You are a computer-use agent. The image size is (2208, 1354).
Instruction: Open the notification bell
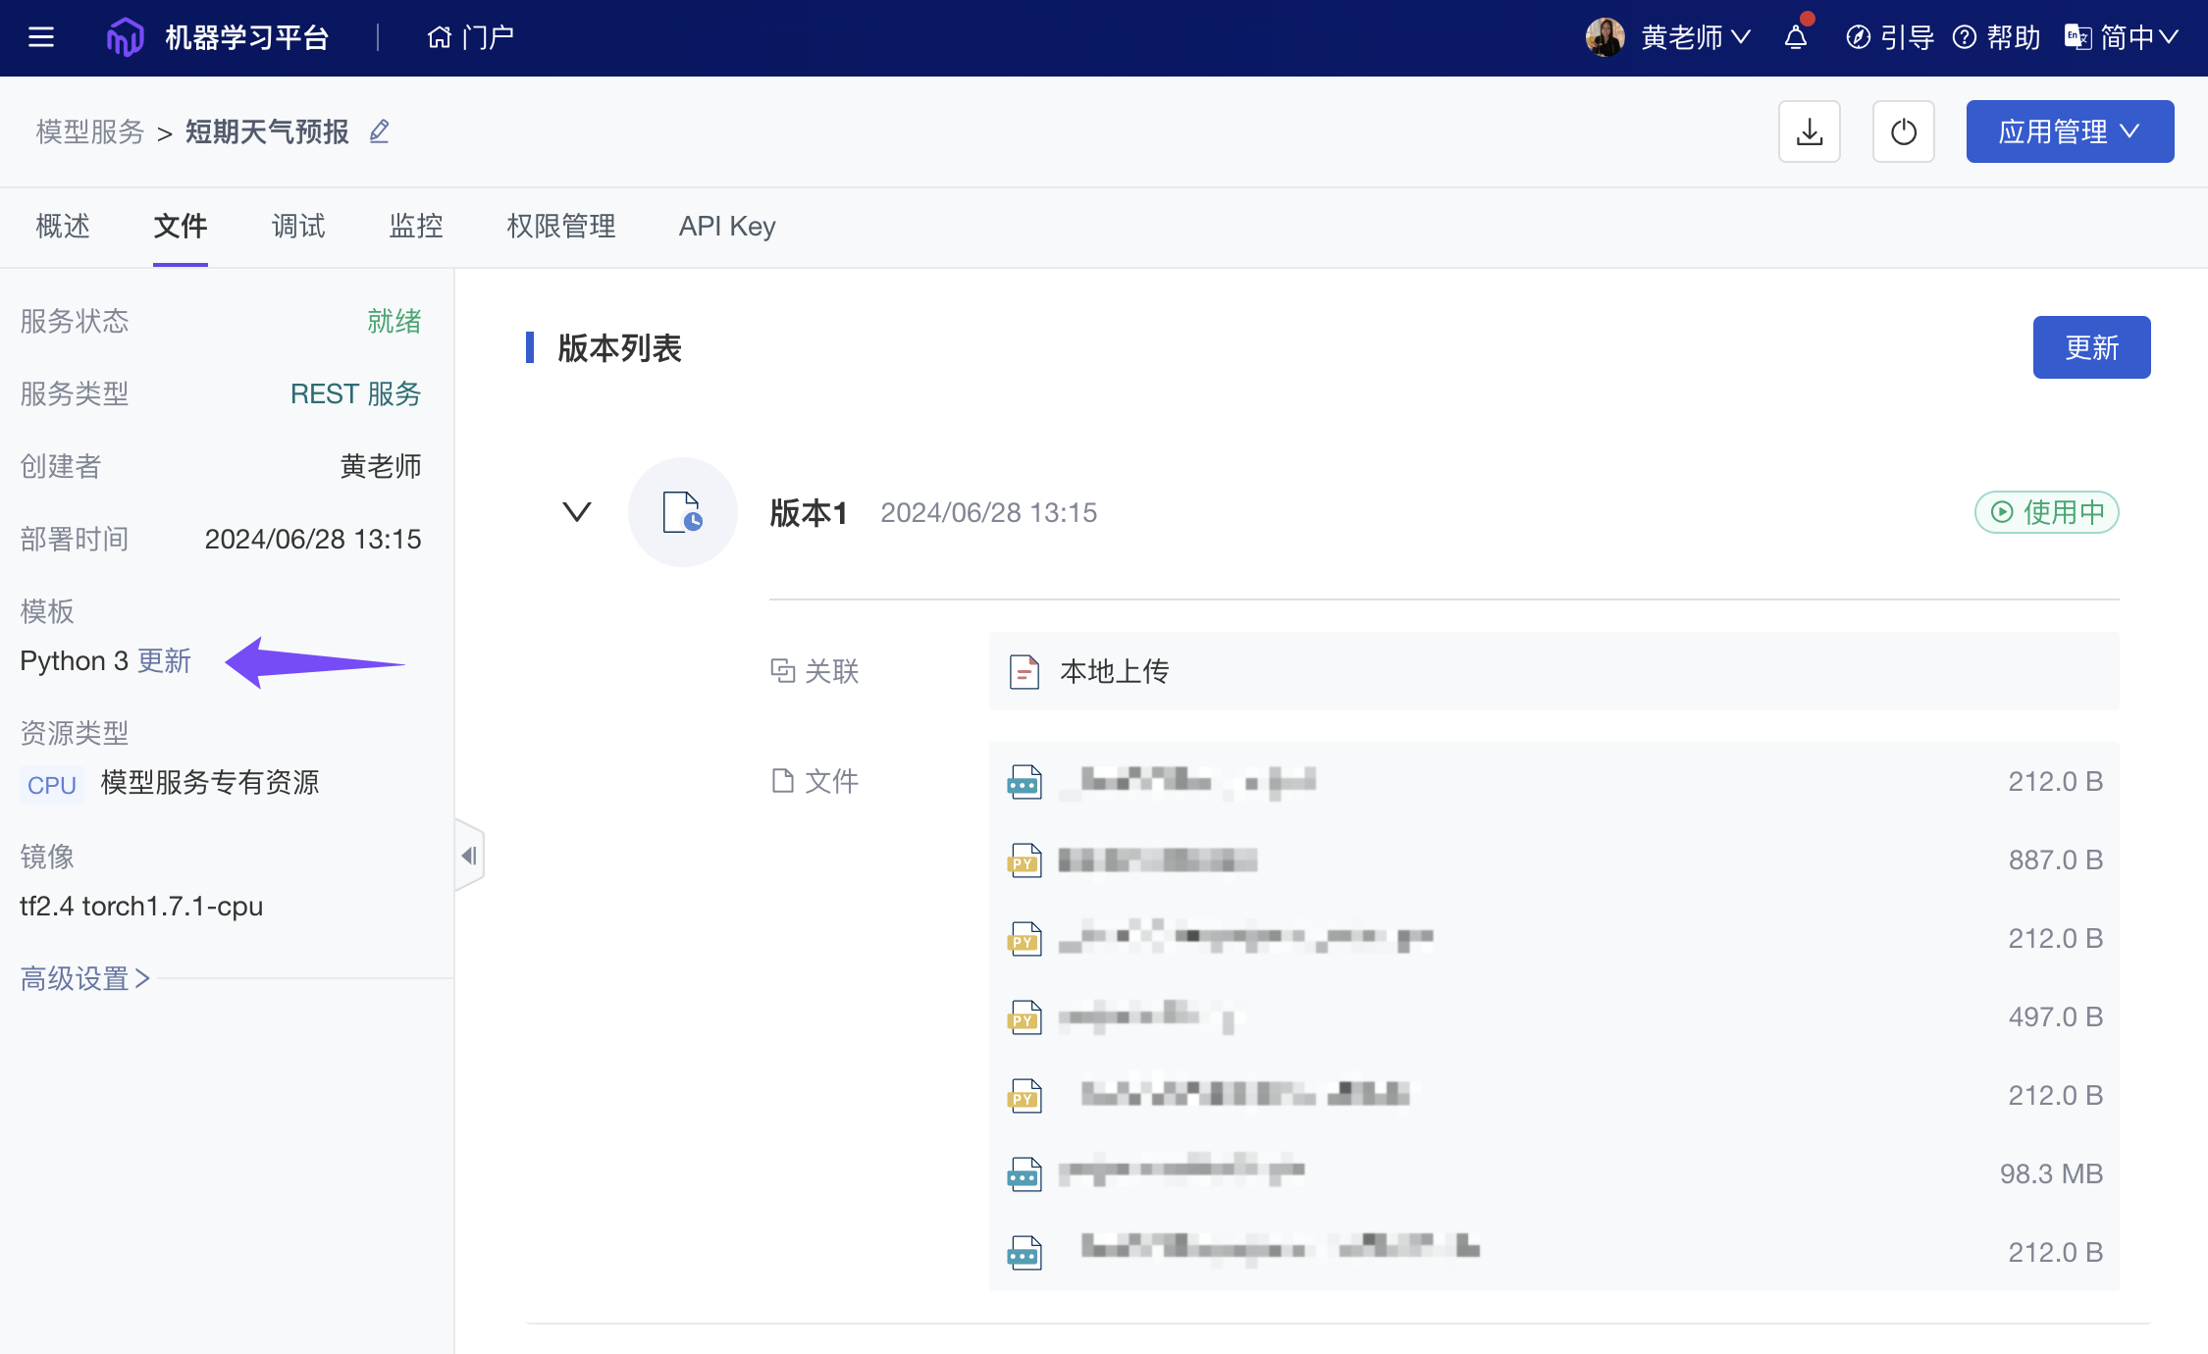[x=1796, y=37]
